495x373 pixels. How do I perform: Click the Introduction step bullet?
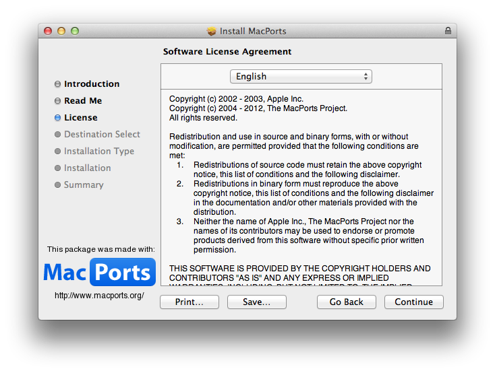point(57,84)
